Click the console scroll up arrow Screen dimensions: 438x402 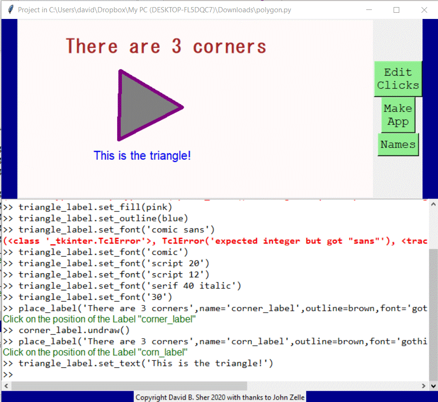pyautogui.click(x=433, y=204)
